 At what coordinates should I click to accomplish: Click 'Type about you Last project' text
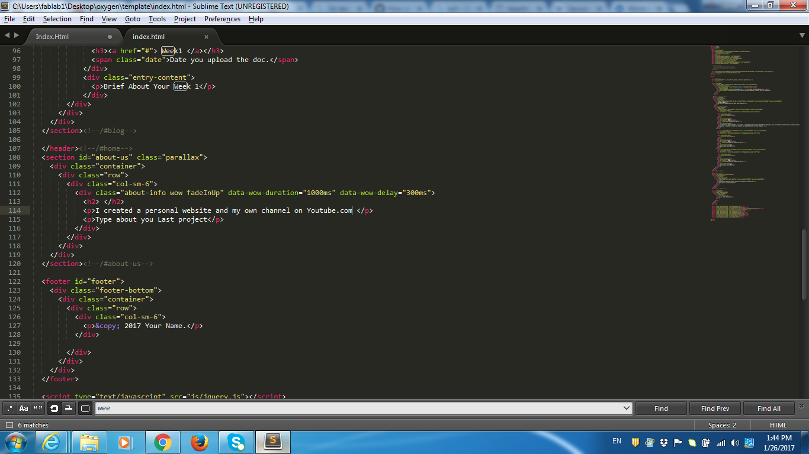[x=151, y=219]
